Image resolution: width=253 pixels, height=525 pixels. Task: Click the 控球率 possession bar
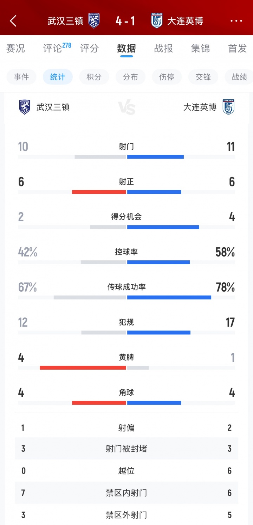126,261
